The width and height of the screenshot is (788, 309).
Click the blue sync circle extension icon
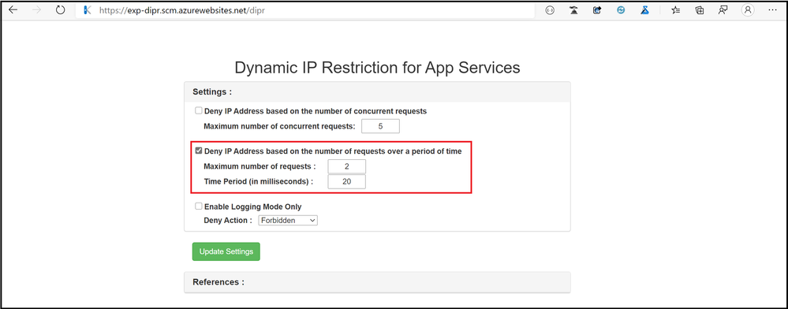[621, 10]
